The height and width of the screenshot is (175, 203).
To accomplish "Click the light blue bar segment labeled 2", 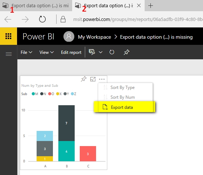I will (x=45, y=136).
